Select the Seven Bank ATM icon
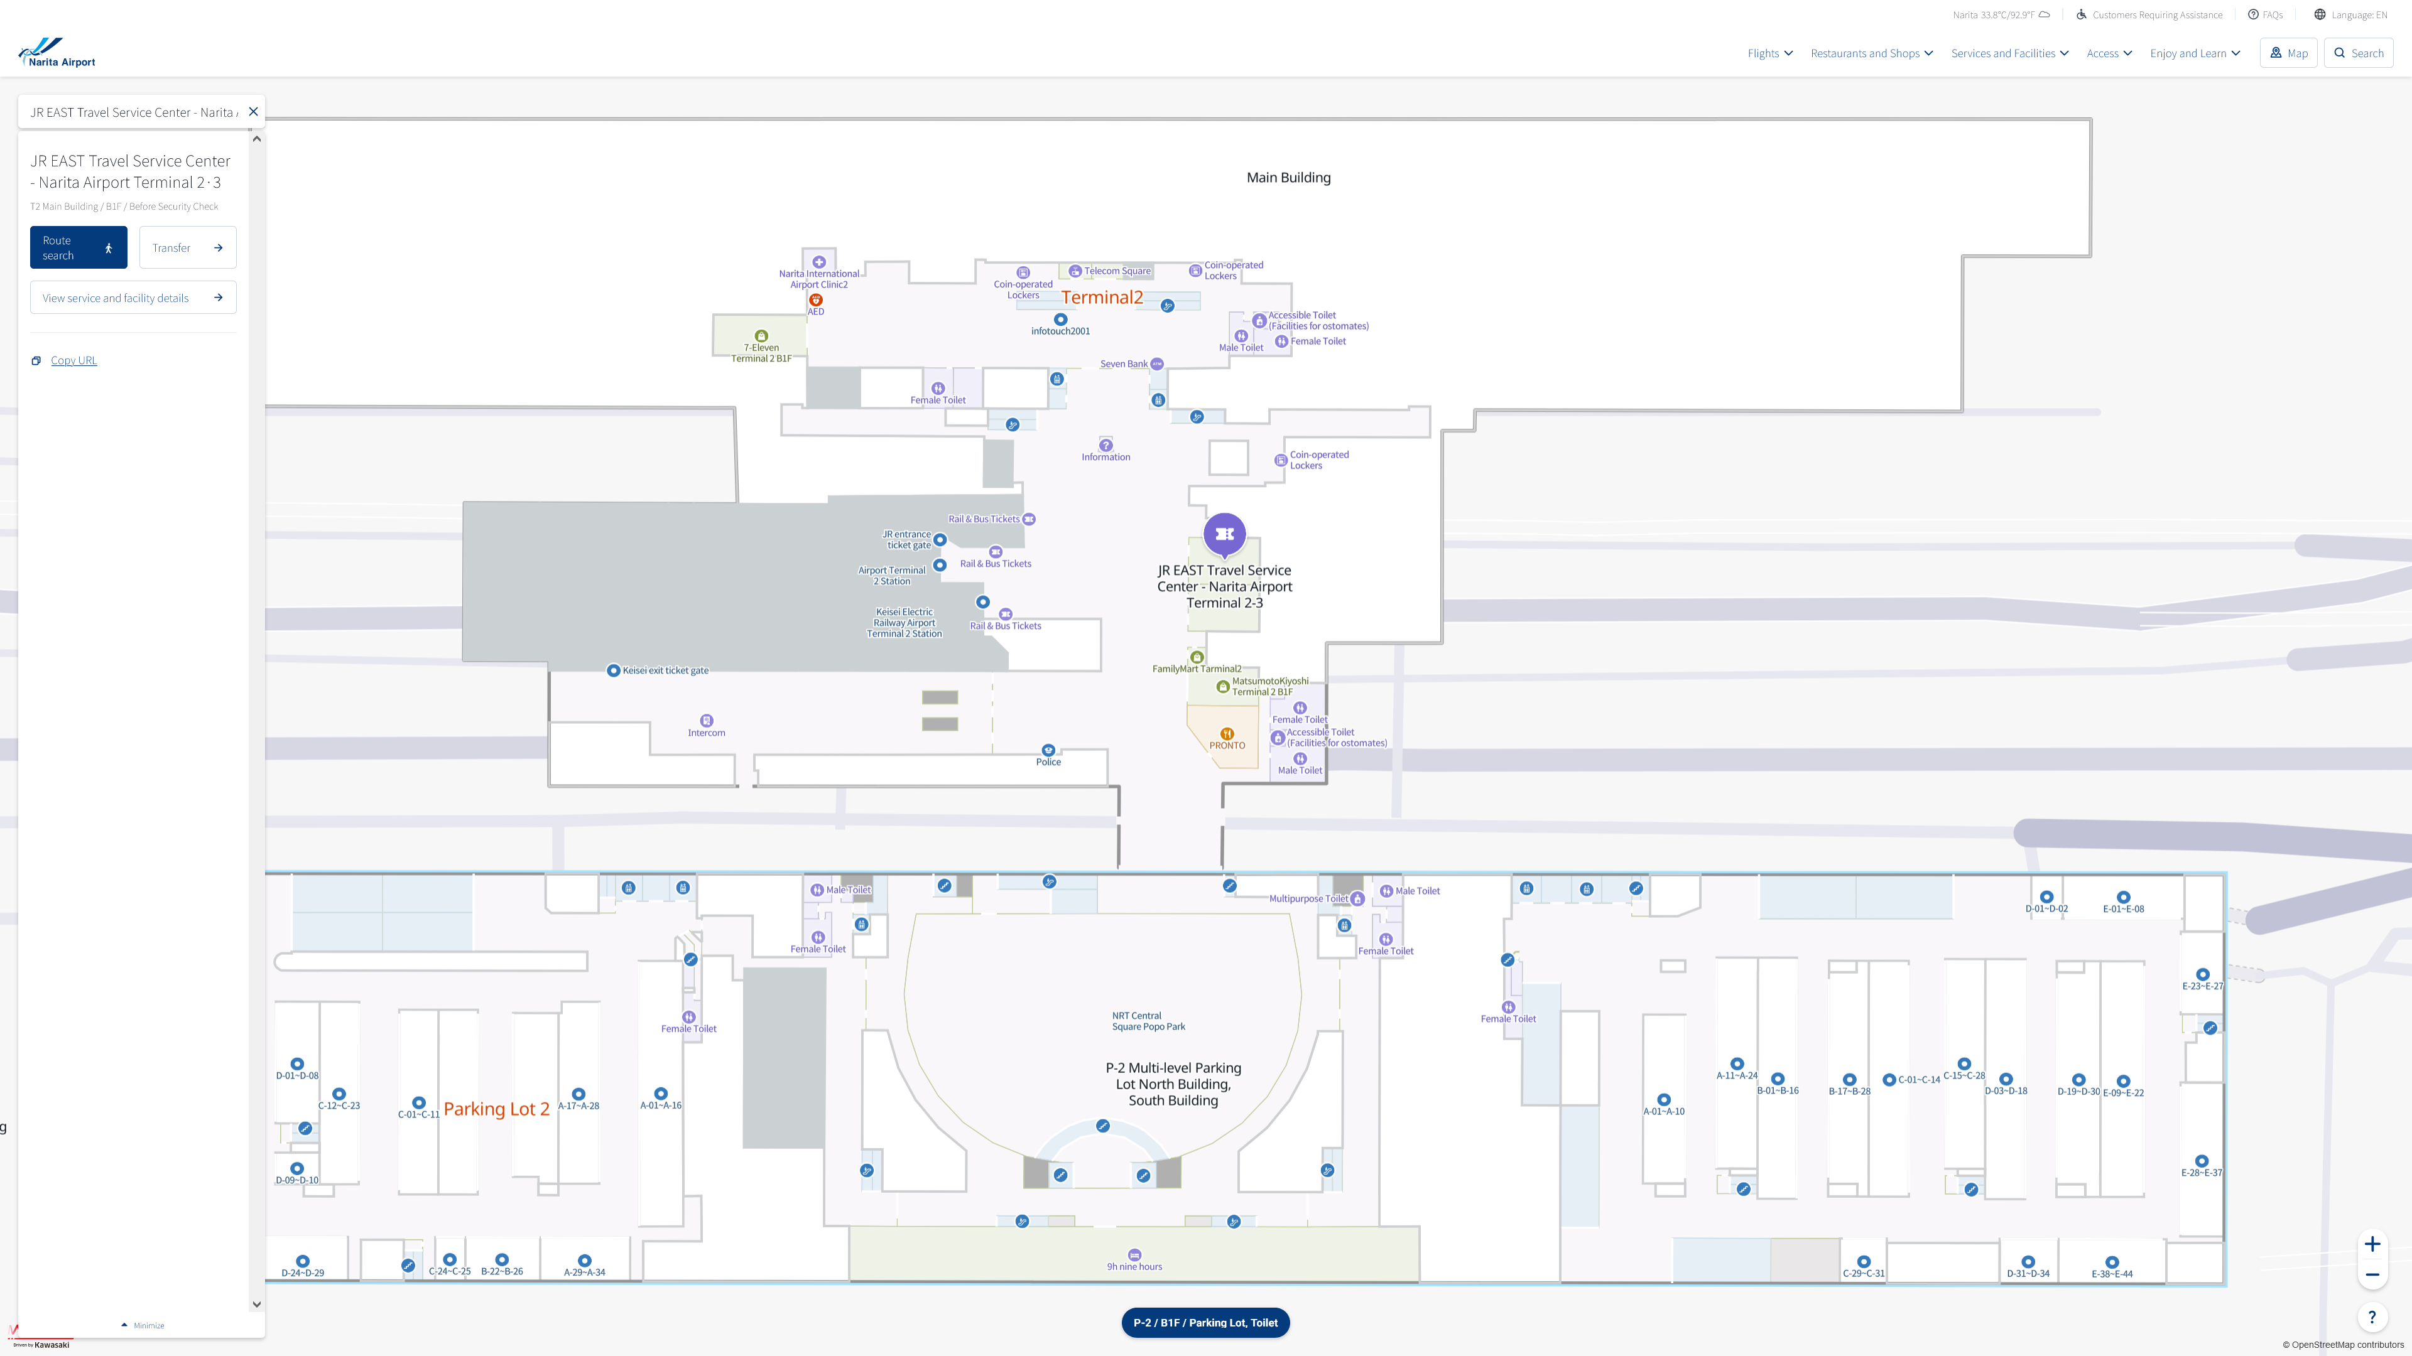 pos(1157,364)
